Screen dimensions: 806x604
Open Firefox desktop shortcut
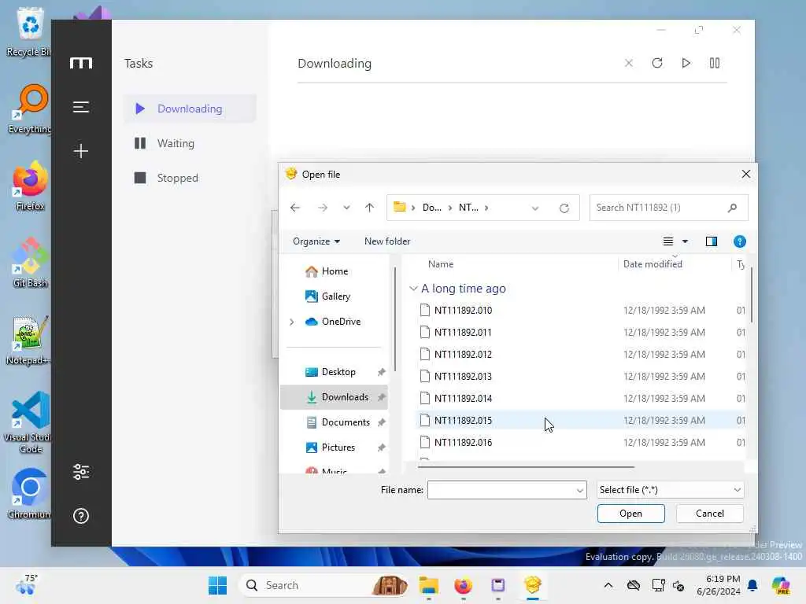30,186
